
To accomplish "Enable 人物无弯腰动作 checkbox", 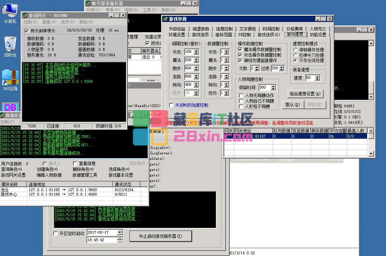I will click(241, 95).
